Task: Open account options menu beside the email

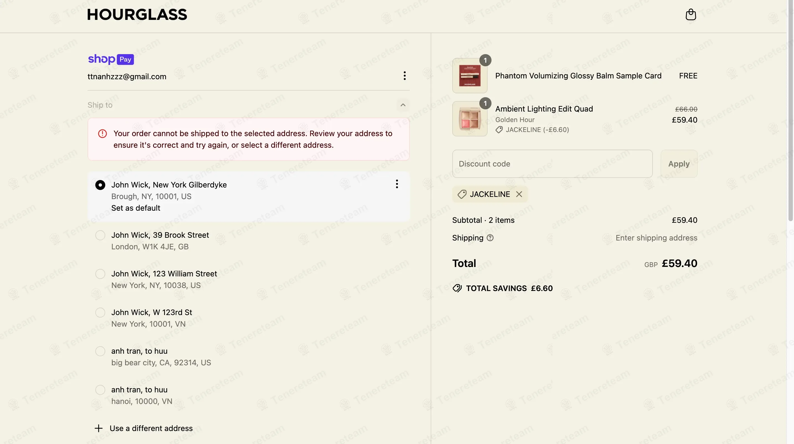Action: 404,76
